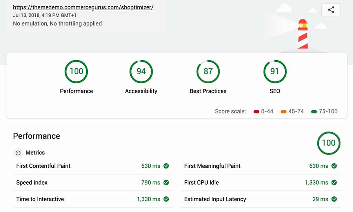Click the share icon button

pos(331,10)
